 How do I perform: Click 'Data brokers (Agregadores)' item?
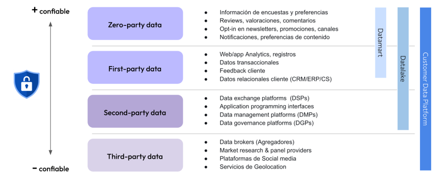point(257,142)
